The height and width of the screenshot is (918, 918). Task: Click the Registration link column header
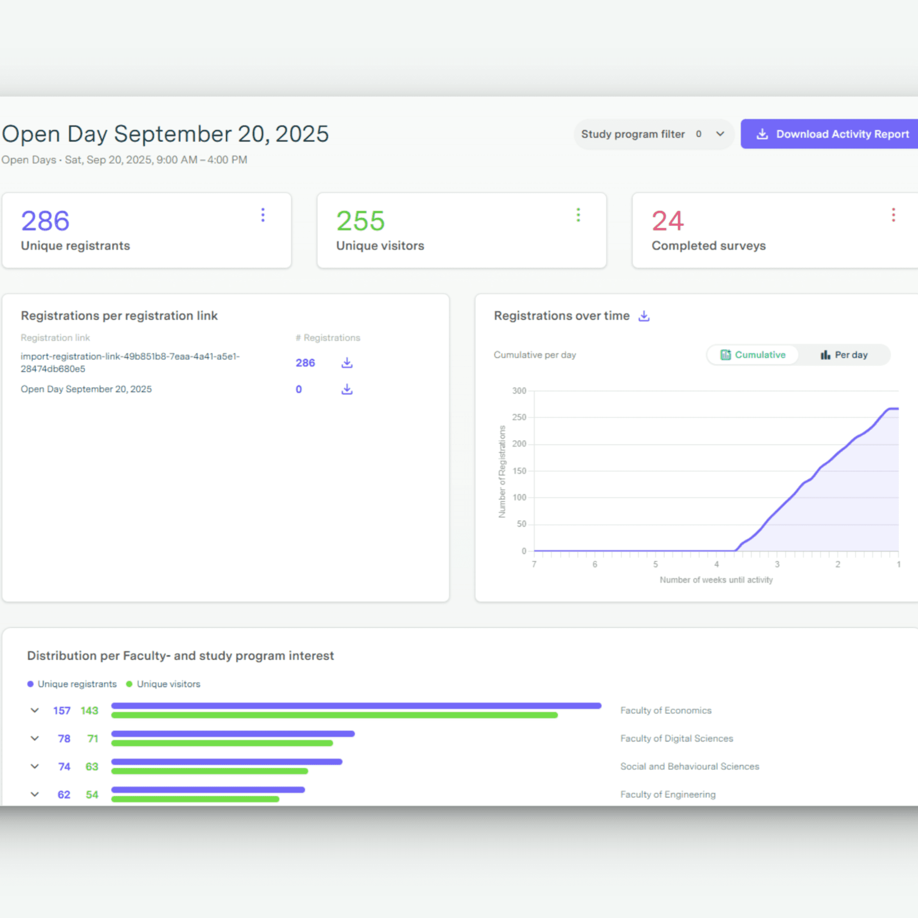tap(55, 338)
